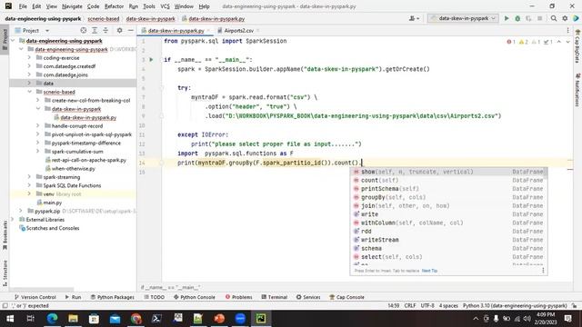
Task: Select Scratches and Consoles node
Action: (x=53, y=228)
